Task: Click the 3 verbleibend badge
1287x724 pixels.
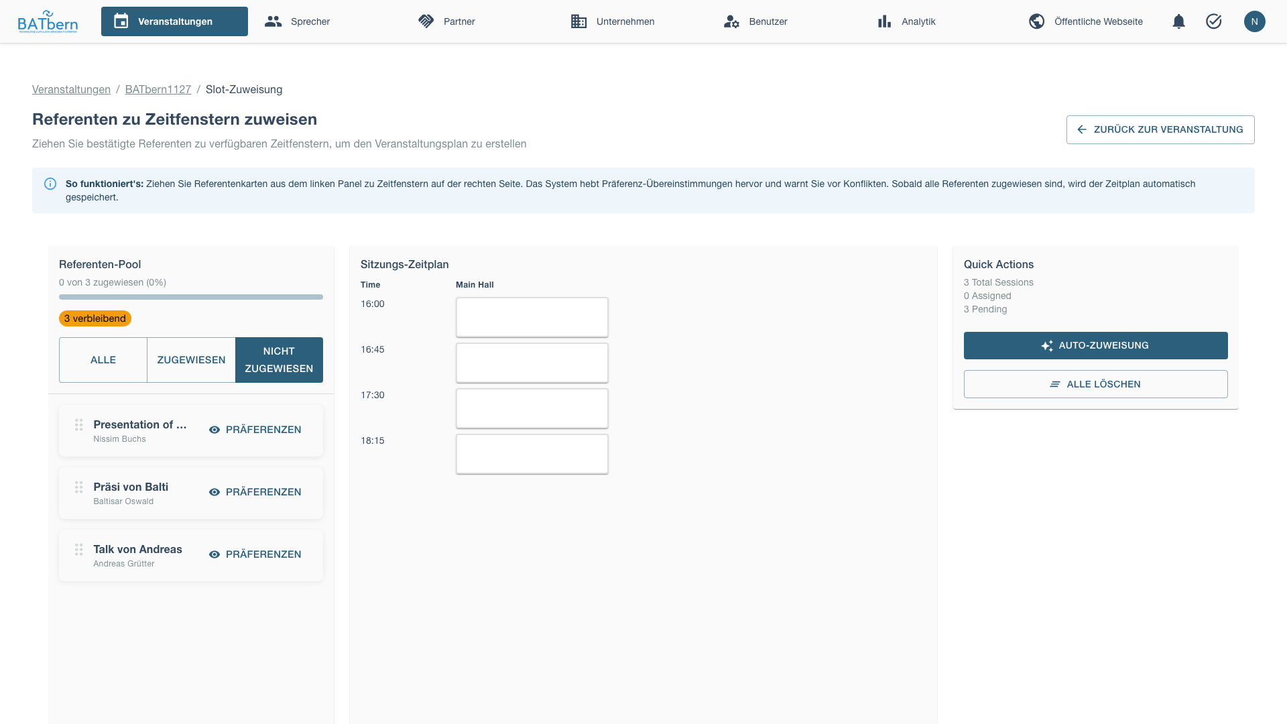Action: (95, 318)
